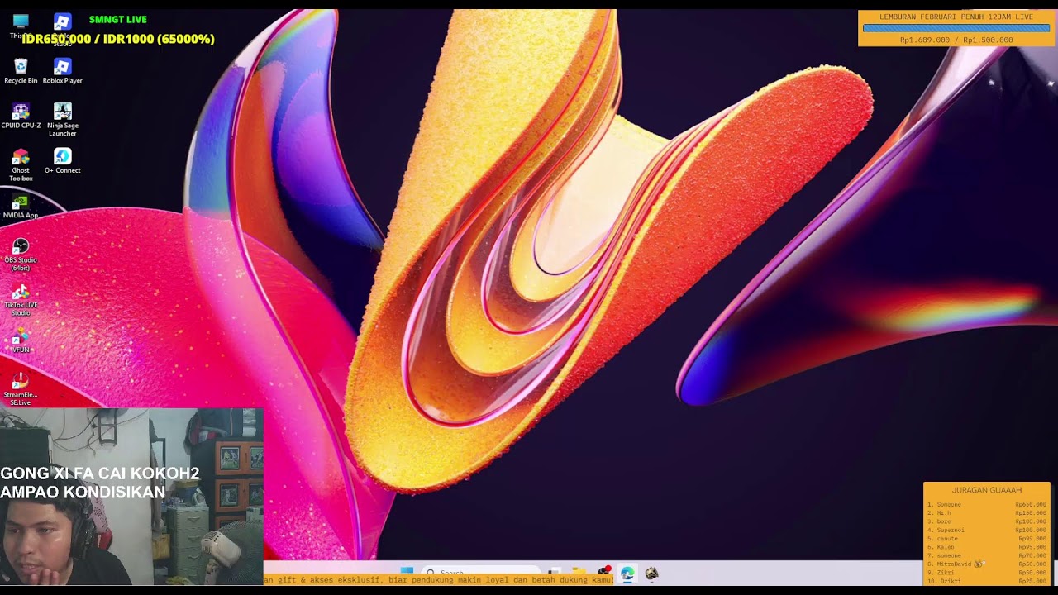The image size is (1058, 595).
Task: Click the 'IDR650.000 / IDR1000 (65000%)' text
Action: tap(118, 39)
